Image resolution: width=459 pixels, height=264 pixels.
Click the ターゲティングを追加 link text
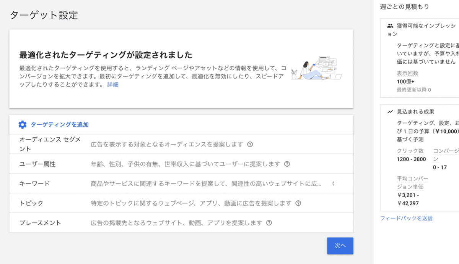pyautogui.click(x=60, y=124)
